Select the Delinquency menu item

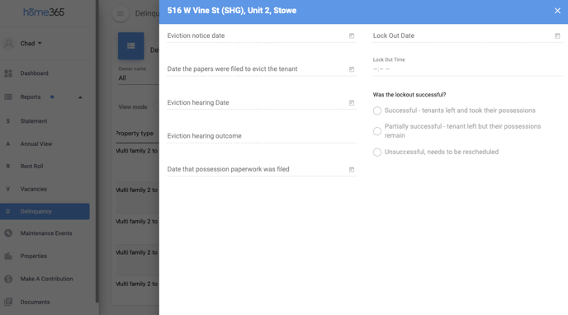45,212
